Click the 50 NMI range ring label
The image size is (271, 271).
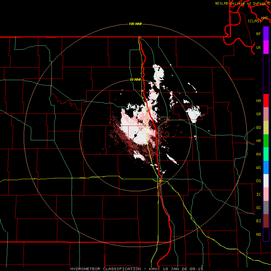click(x=135, y=80)
